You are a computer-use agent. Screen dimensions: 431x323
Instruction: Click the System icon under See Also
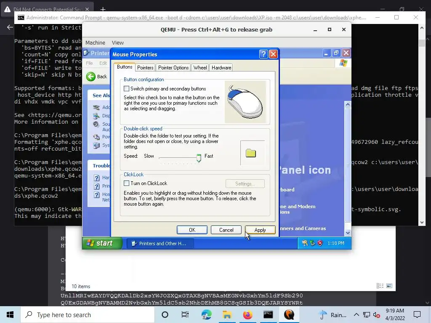pyautogui.click(x=96, y=145)
